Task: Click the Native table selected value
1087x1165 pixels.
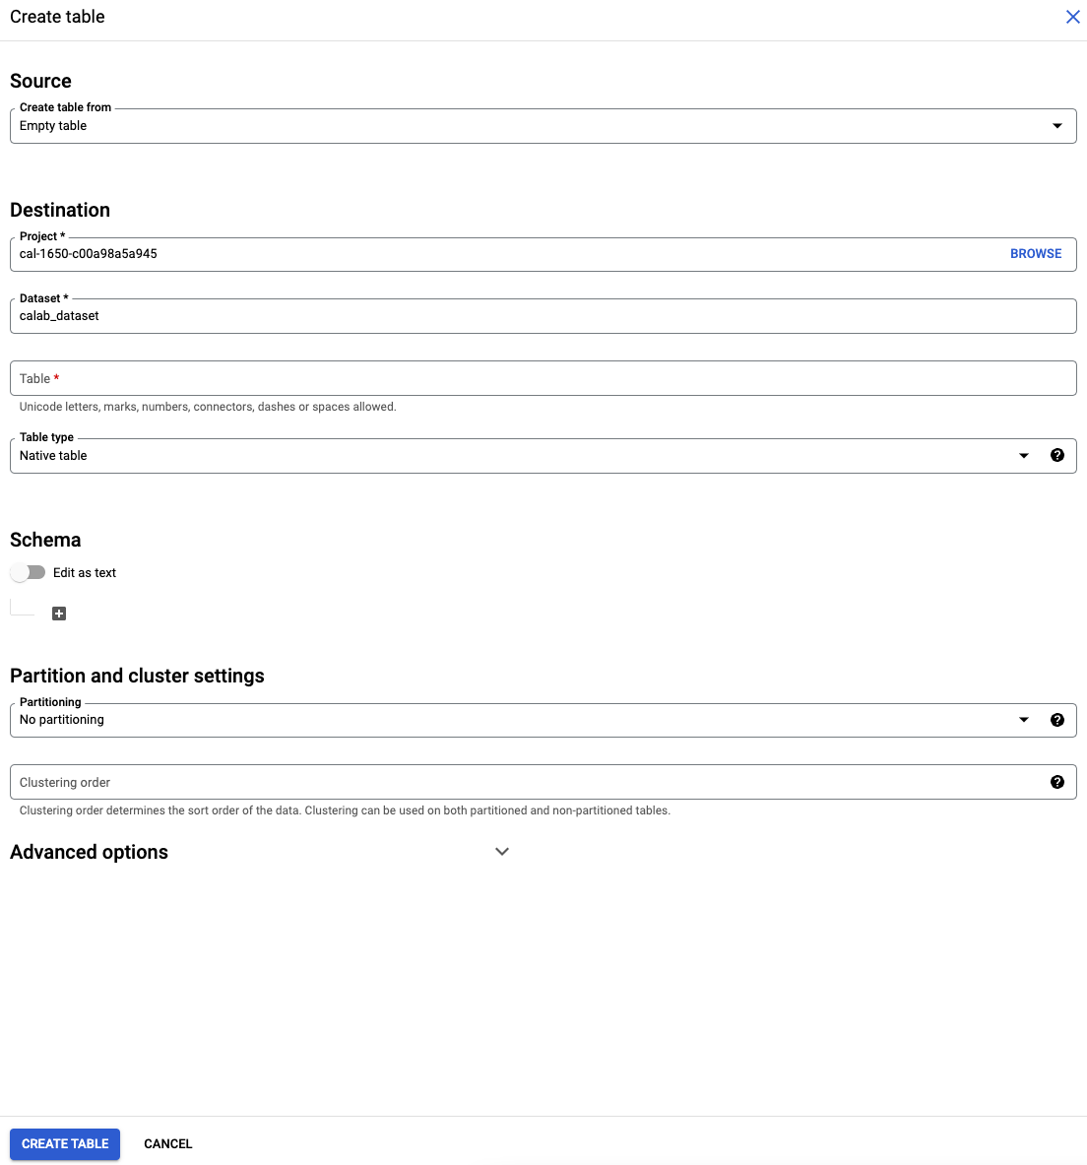Action: tap(54, 456)
